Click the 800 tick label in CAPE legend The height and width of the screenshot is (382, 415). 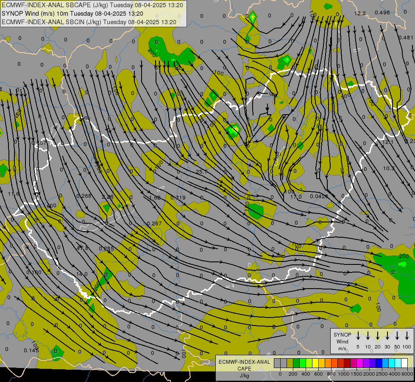click(331, 374)
